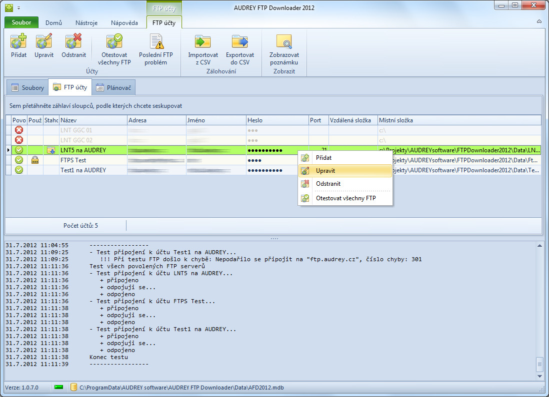
Task: Choose Upravit in the context menu
Action: (345, 171)
